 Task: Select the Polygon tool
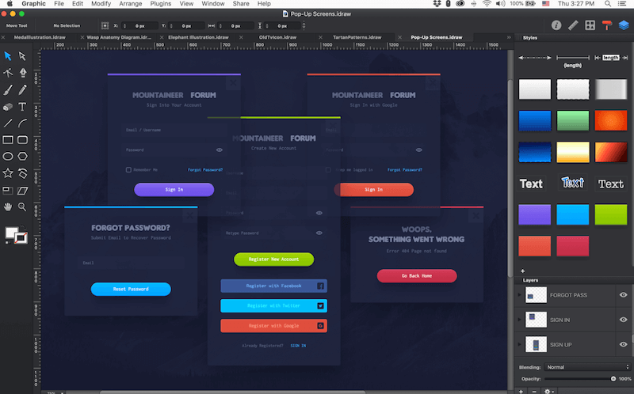(x=23, y=156)
